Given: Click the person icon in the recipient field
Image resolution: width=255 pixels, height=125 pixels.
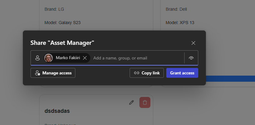Looking at the screenshot, I should coord(38,58).
